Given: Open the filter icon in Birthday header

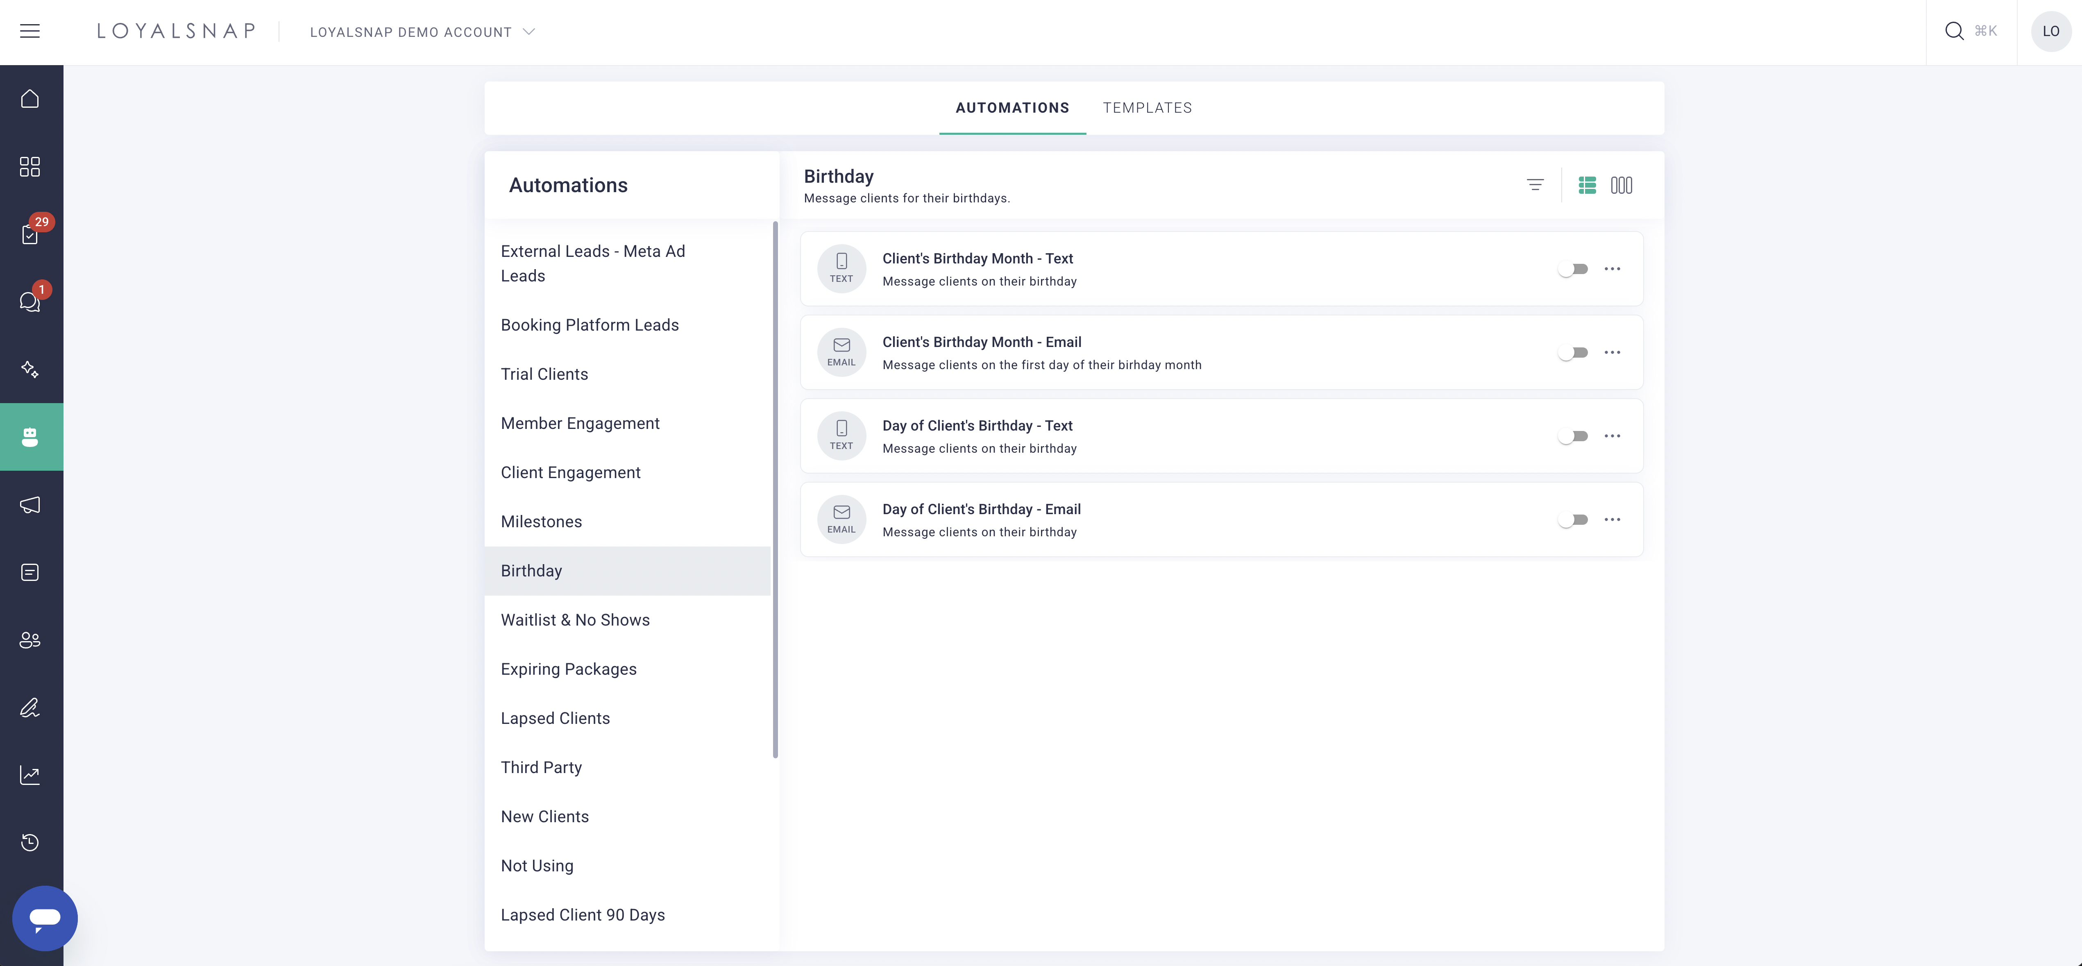Looking at the screenshot, I should [1535, 185].
